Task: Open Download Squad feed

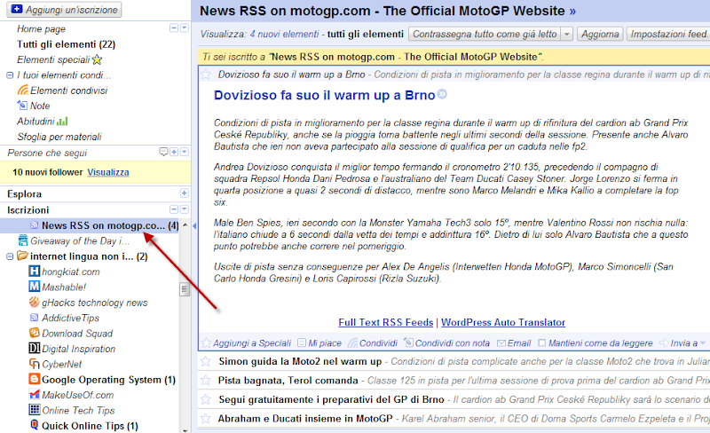Action: 71,334
